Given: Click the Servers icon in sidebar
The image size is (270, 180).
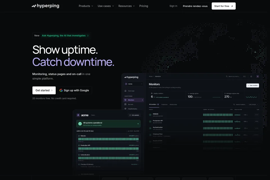Looking at the screenshot, I should click(125, 104).
